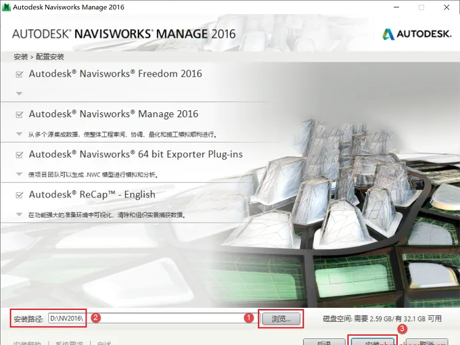
Task: Click the Autodesk ReCap - English title
Action: 92,194
